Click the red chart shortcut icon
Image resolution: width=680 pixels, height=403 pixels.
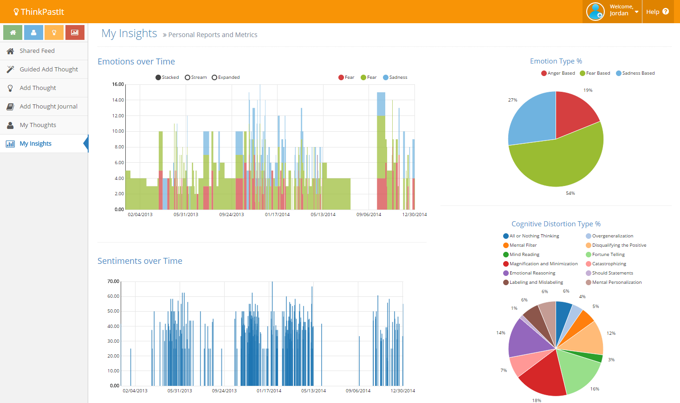[x=75, y=32]
